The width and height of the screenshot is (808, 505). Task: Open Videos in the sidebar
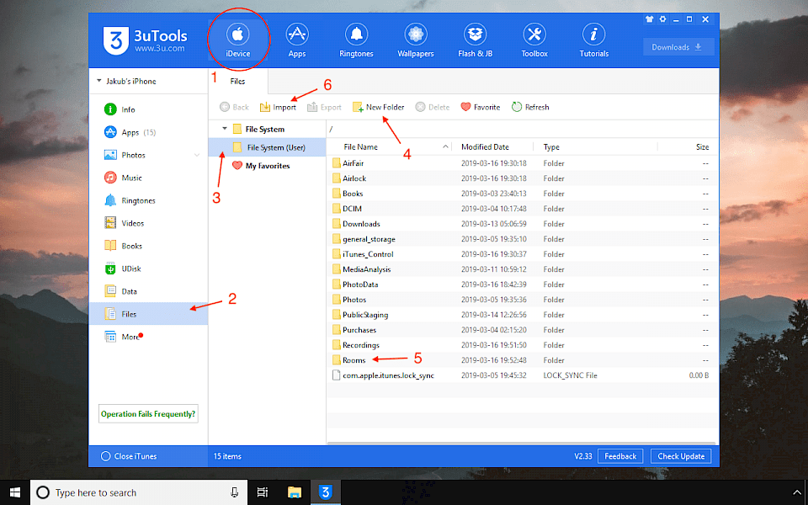pos(148,223)
